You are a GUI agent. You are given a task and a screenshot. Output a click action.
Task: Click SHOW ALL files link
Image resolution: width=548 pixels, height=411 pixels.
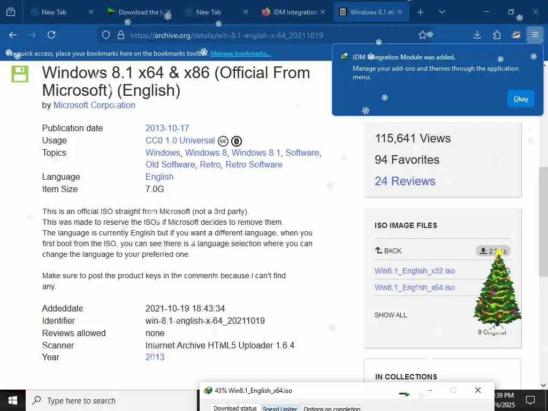(391, 315)
